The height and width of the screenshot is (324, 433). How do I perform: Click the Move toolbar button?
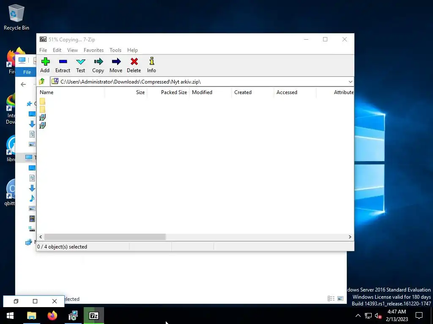click(x=116, y=65)
